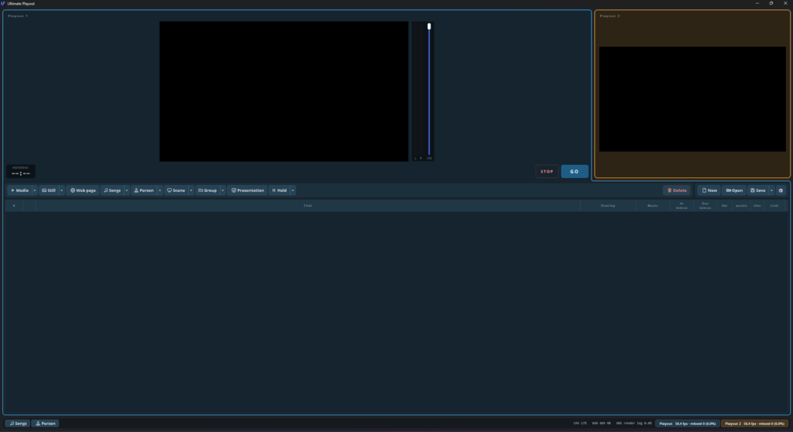The image size is (793, 432).
Task: Expand the Media button dropdown arrow
Action: coord(35,190)
